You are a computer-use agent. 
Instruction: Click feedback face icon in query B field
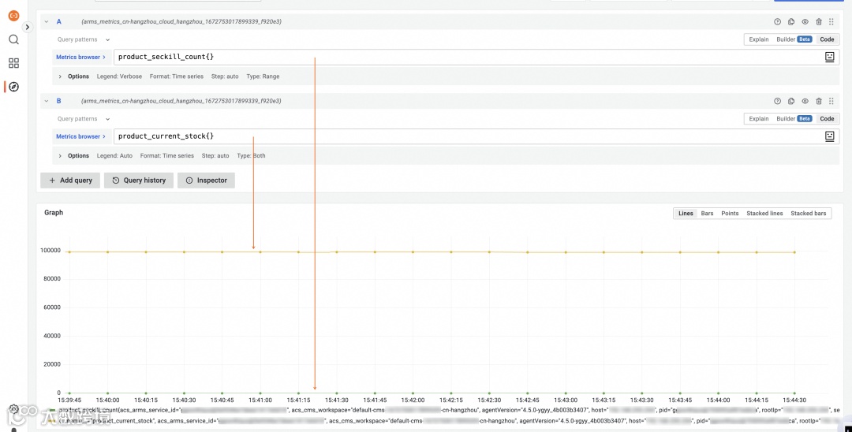pyautogui.click(x=830, y=136)
